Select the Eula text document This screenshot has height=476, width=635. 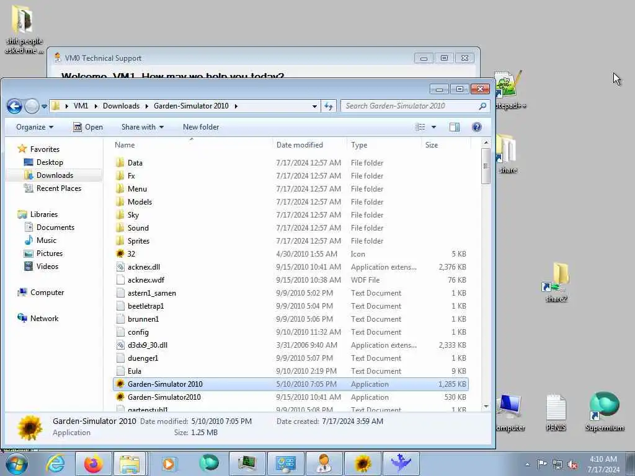click(x=290, y=371)
